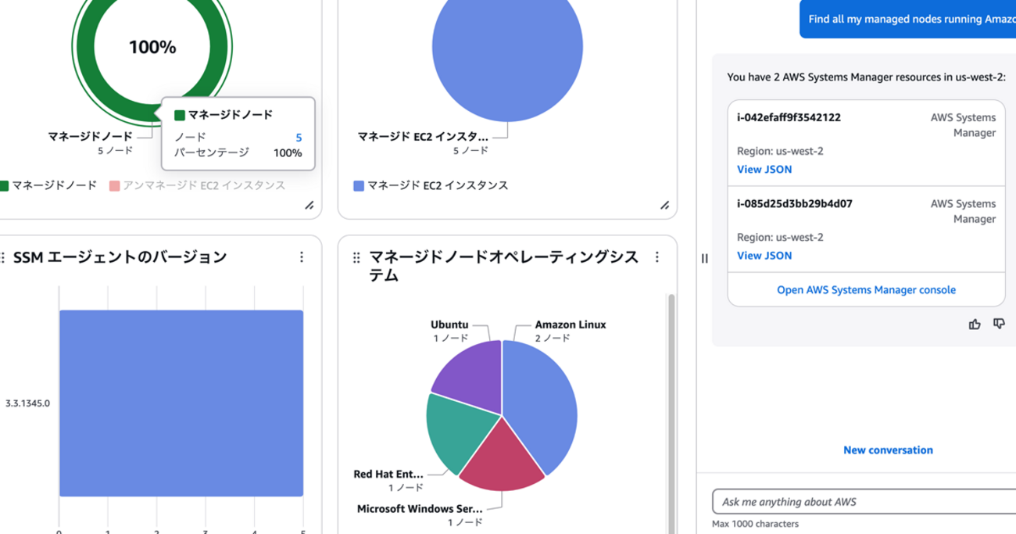
Task: Click the Ubuntu chart label
Action: coord(449,324)
